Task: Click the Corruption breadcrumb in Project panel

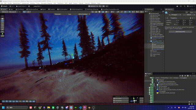Action: pyautogui.click(x=183, y=78)
